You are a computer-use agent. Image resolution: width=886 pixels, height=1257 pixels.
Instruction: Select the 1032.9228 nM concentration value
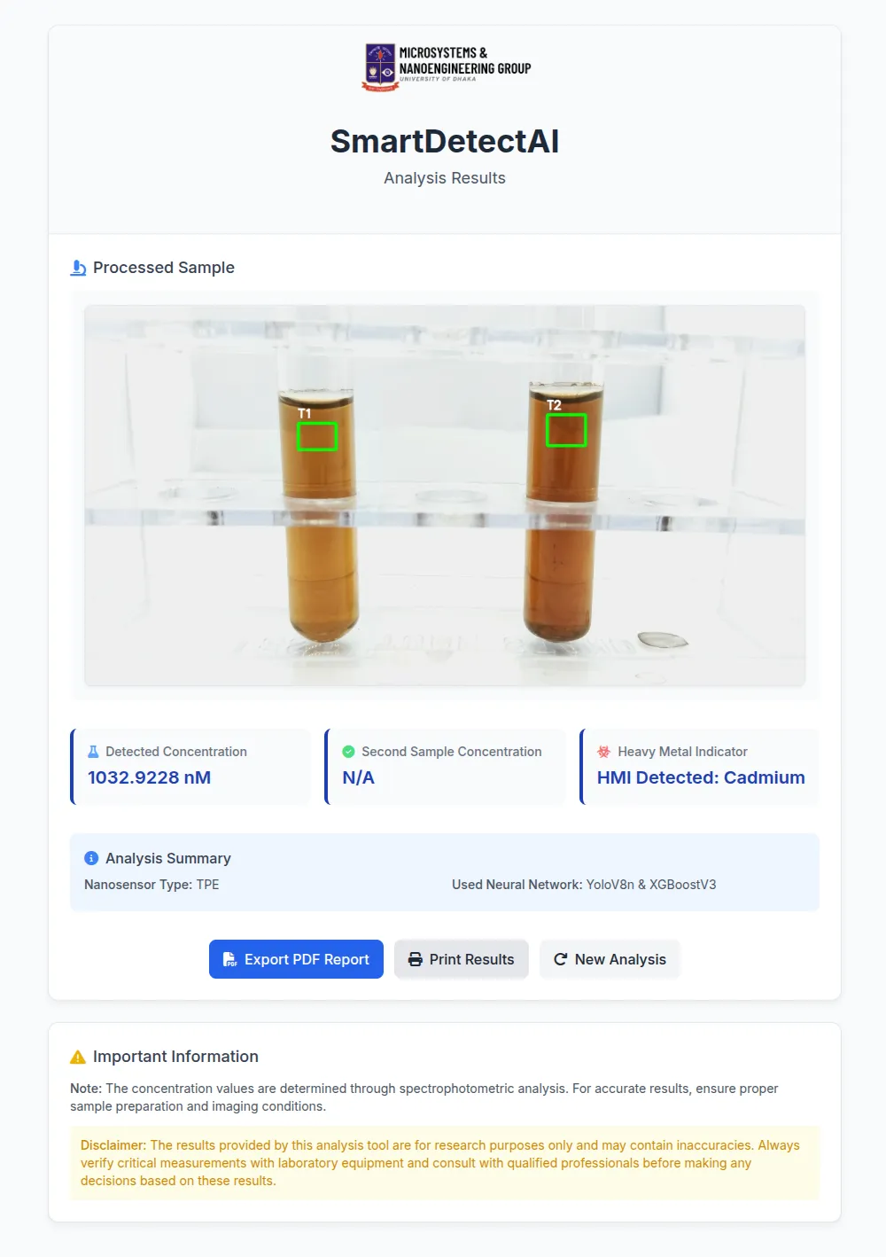point(149,777)
